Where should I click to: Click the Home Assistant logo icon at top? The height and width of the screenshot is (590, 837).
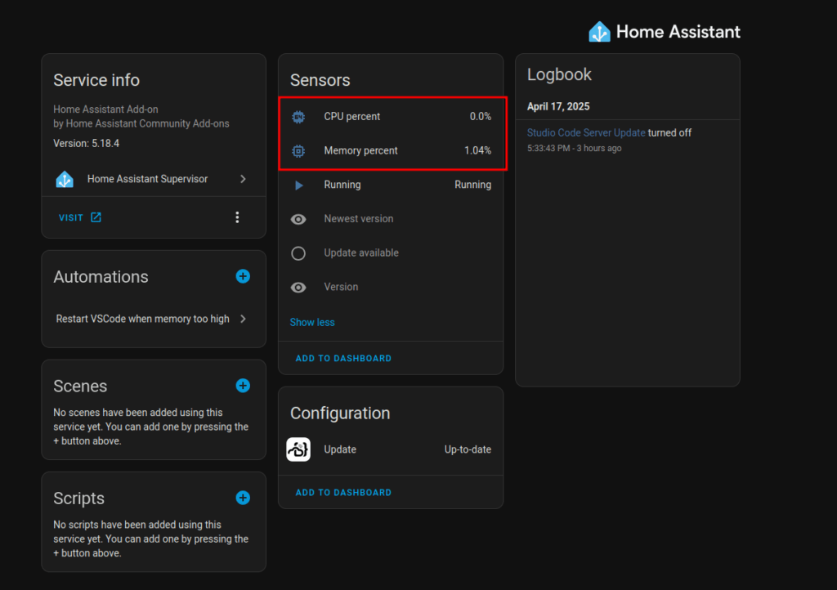[x=599, y=32]
